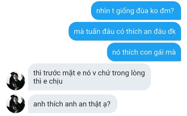This screenshot has width=187, height=116.
Task: Click the word "chịu" in the received message
Action: pyautogui.click(x=56, y=82)
